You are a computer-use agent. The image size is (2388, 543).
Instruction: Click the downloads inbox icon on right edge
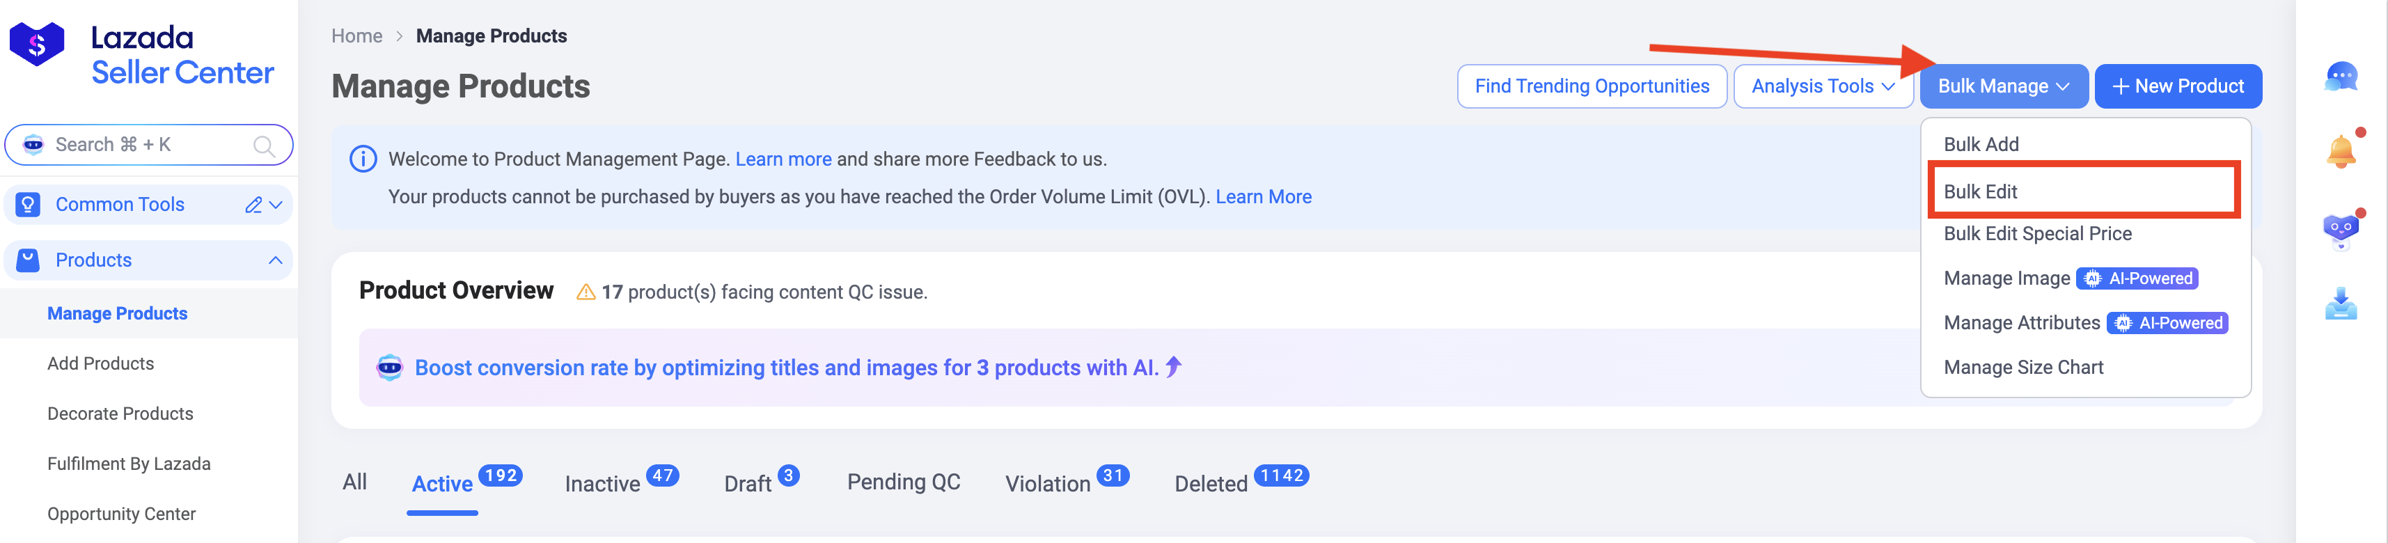[x=2341, y=306]
